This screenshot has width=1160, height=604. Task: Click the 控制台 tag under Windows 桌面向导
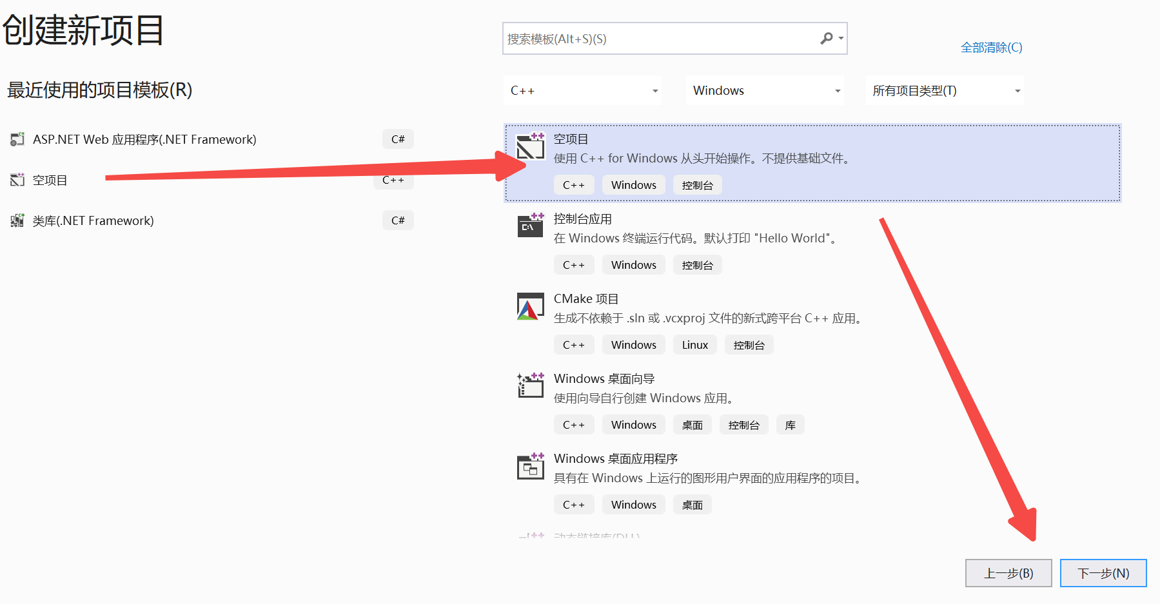click(x=744, y=425)
